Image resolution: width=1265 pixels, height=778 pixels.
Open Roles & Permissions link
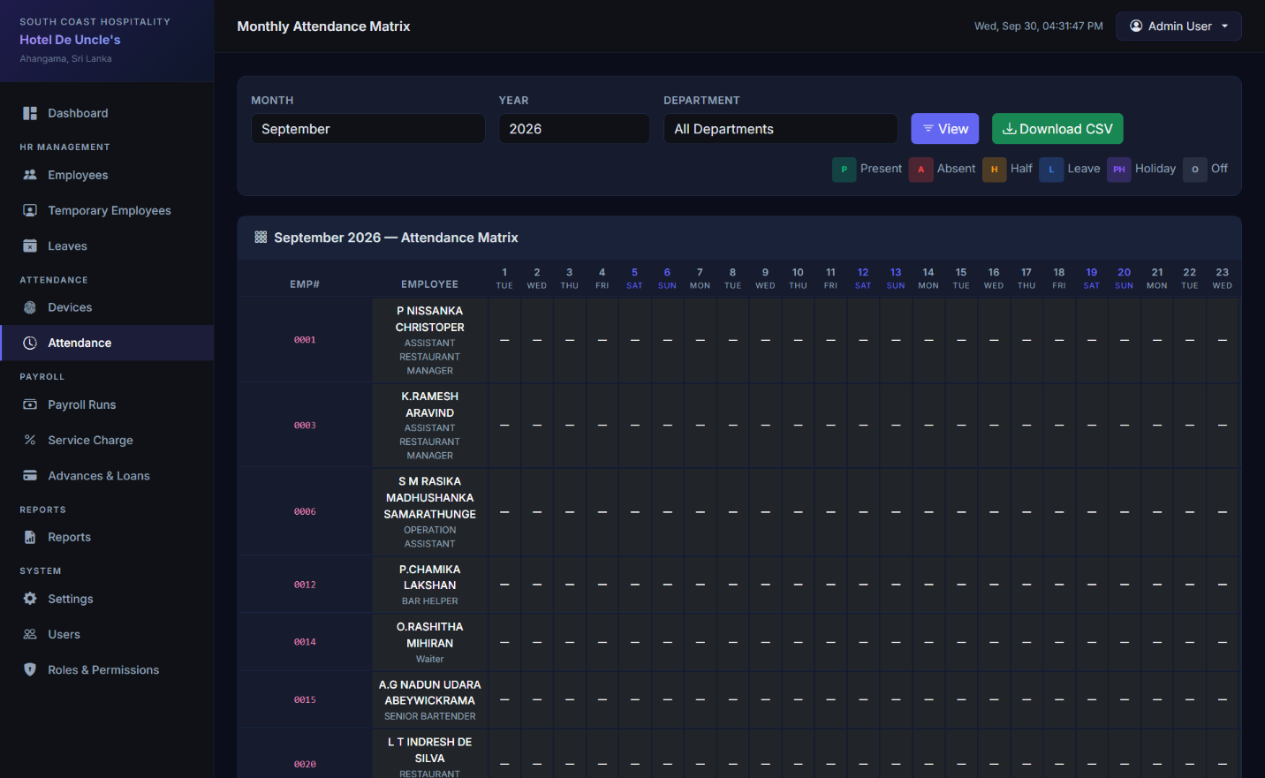(x=107, y=669)
